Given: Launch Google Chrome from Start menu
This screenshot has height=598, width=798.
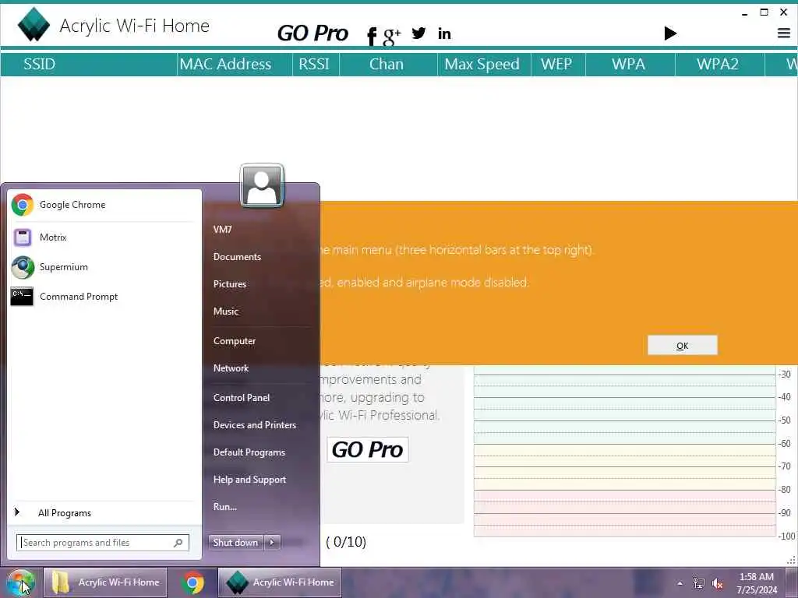Looking at the screenshot, I should pyautogui.click(x=105, y=205).
